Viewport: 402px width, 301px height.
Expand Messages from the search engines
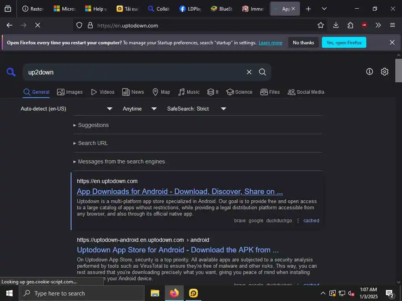tap(119, 162)
